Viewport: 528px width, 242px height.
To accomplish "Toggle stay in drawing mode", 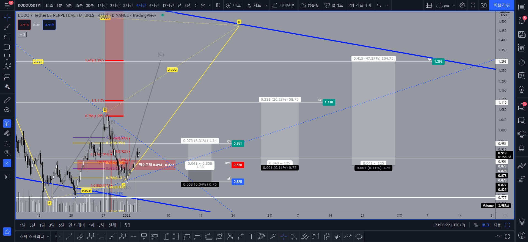I will (x=7, y=133).
